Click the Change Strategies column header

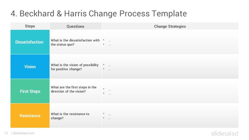click(170, 26)
